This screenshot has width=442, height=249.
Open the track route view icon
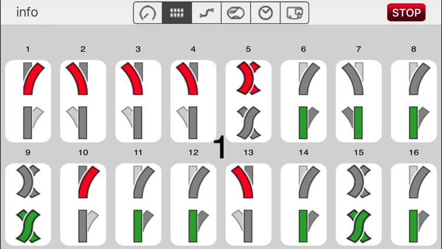pyautogui.click(x=207, y=13)
